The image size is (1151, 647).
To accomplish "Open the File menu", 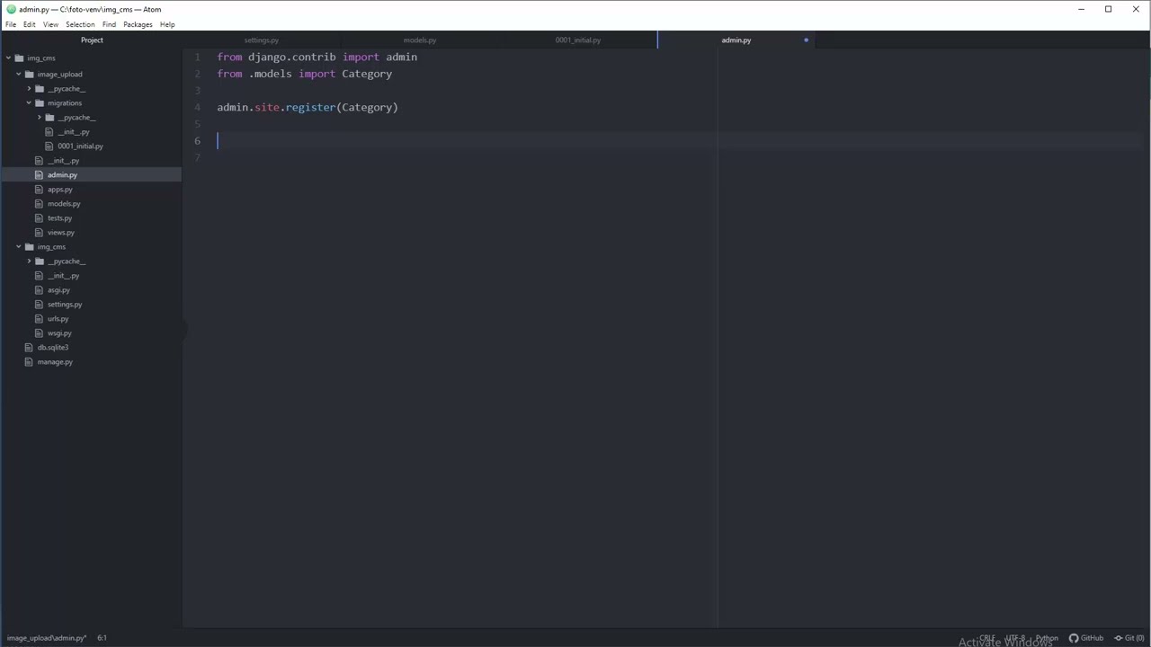I will coord(11,24).
